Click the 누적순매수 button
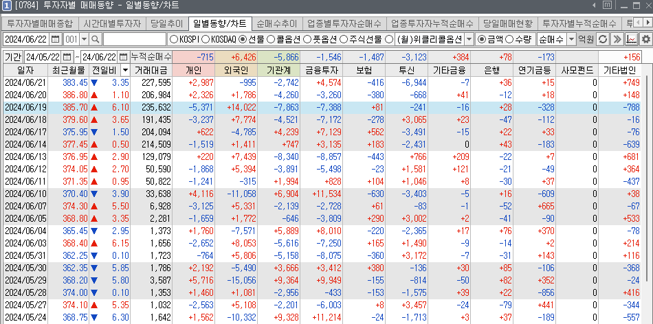 tap(151, 56)
